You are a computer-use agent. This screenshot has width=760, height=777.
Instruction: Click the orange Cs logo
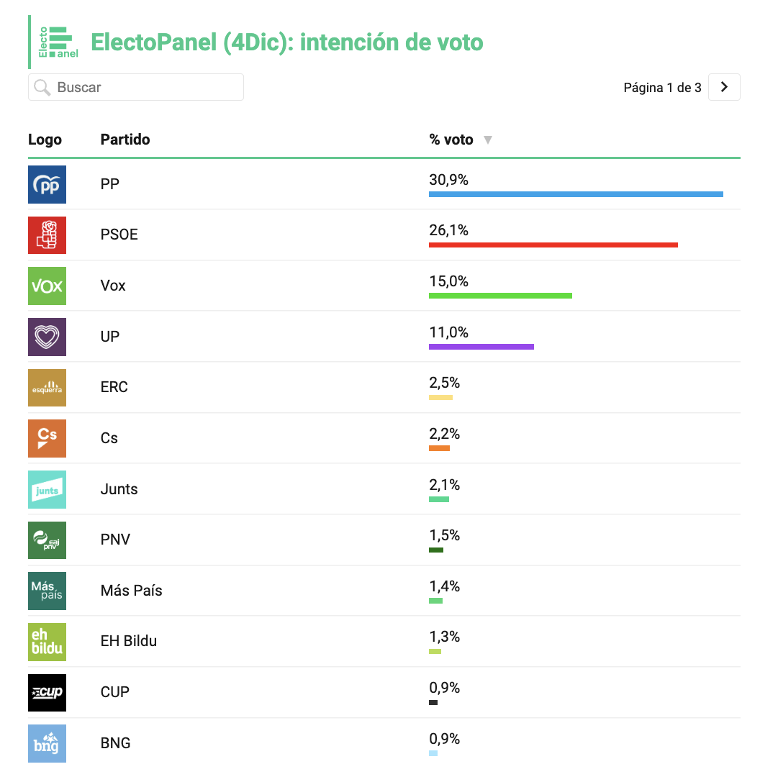point(47,439)
